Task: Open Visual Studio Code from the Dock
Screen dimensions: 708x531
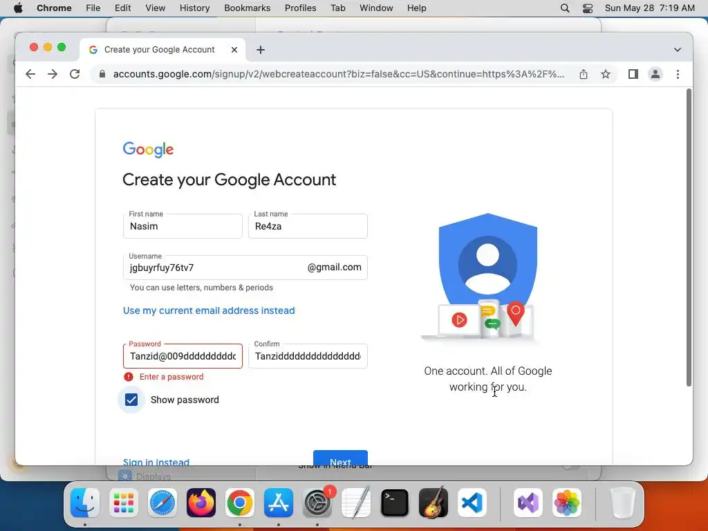Action: pos(472,503)
